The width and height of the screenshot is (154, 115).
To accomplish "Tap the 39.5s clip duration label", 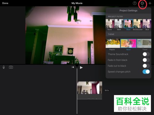I will [x=107, y=90].
